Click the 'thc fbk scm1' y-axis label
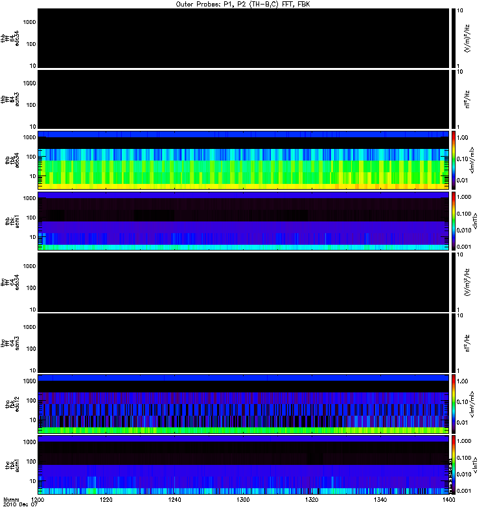486x518 pixels. (x=12, y=465)
